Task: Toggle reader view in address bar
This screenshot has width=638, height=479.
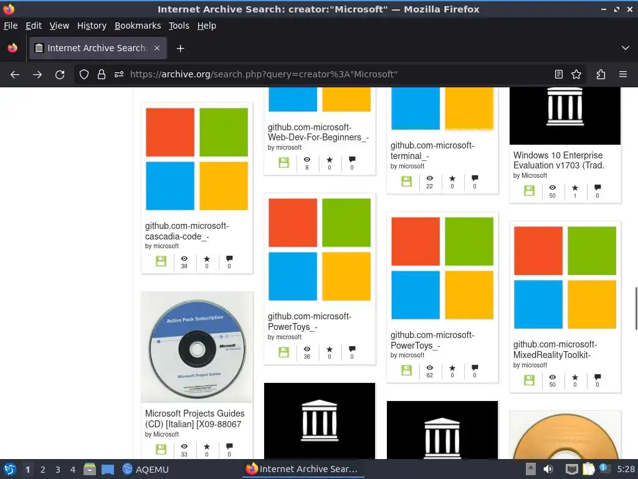Action: [x=559, y=74]
